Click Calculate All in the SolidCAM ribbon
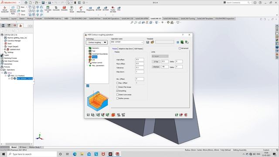This screenshot has height=157, width=279. (x=48, y=9)
